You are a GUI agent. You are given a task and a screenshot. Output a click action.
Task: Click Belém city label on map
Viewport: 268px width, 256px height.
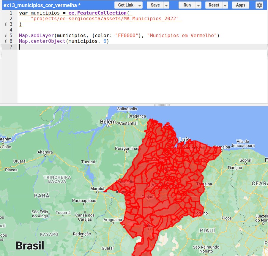108,122
